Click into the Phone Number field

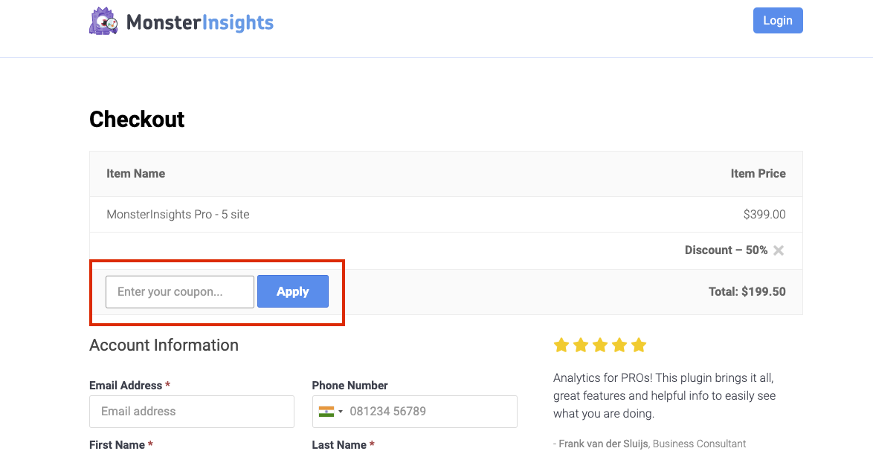tap(415, 412)
